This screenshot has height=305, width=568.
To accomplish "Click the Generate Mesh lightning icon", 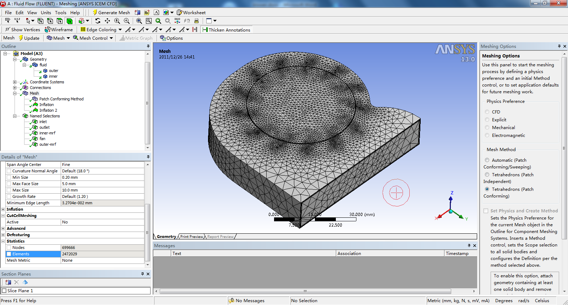I will point(95,12).
